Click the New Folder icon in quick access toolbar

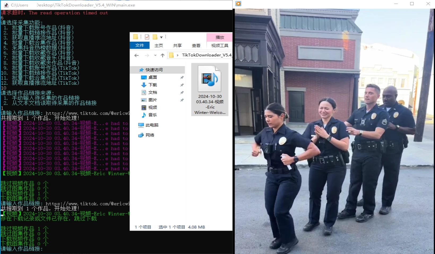pos(155,37)
